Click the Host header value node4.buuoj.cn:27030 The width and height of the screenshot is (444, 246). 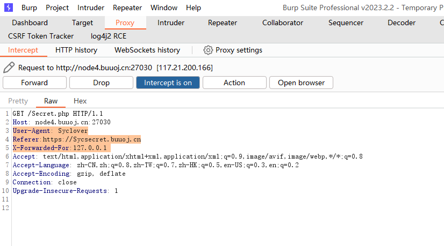point(73,122)
